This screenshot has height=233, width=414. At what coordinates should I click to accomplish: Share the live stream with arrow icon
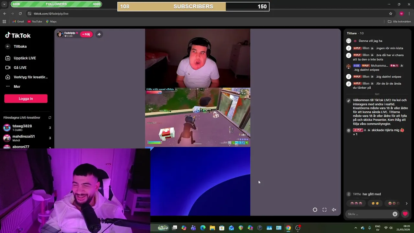pos(99,34)
